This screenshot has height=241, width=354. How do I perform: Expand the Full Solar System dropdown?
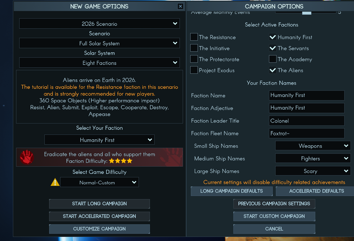tap(99, 43)
